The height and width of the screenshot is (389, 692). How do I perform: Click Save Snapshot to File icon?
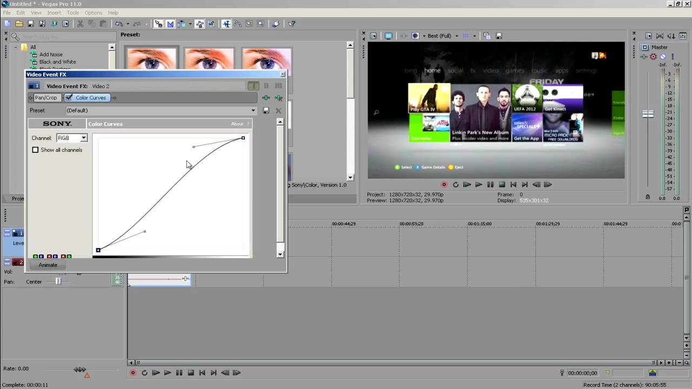(499, 36)
